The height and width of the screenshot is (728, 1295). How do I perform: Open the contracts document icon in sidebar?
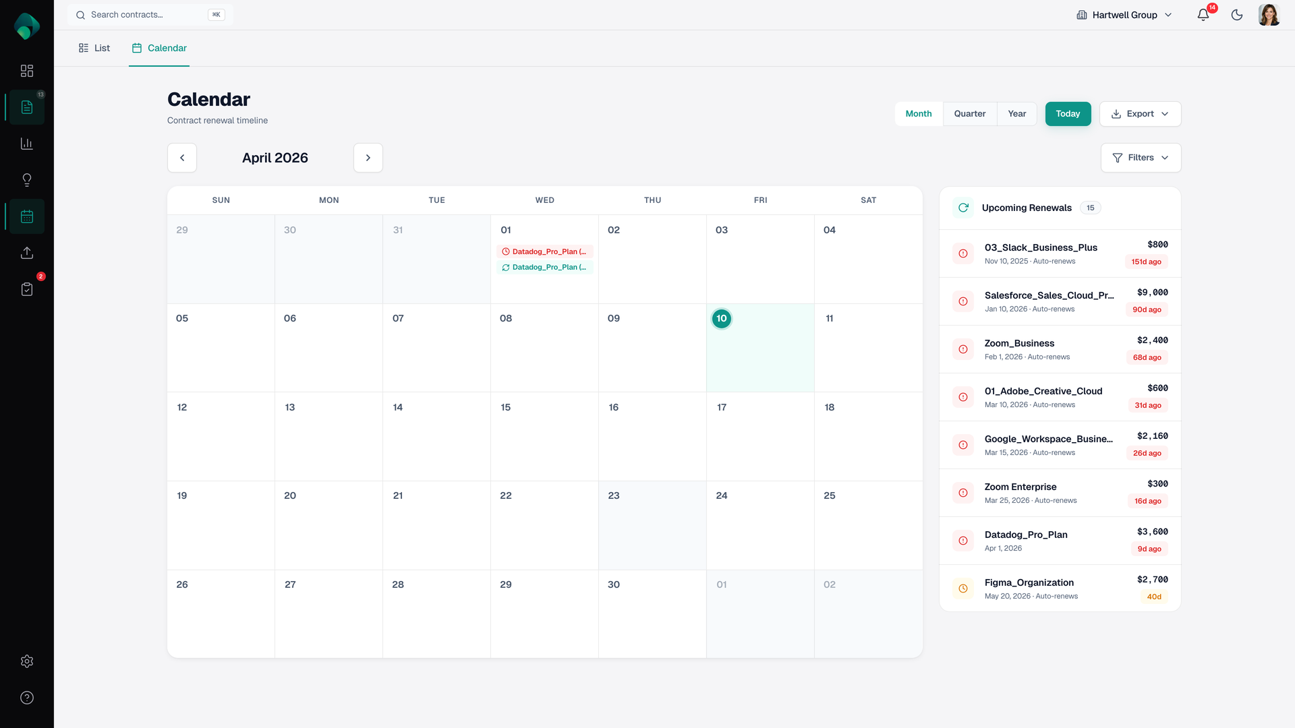27,107
